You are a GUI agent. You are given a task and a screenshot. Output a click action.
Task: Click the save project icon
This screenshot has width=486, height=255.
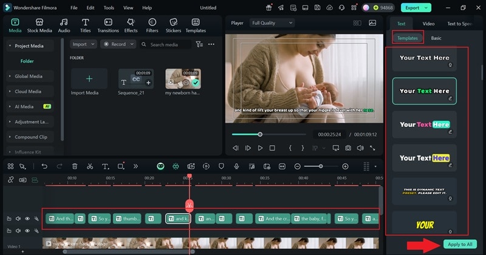(x=317, y=8)
